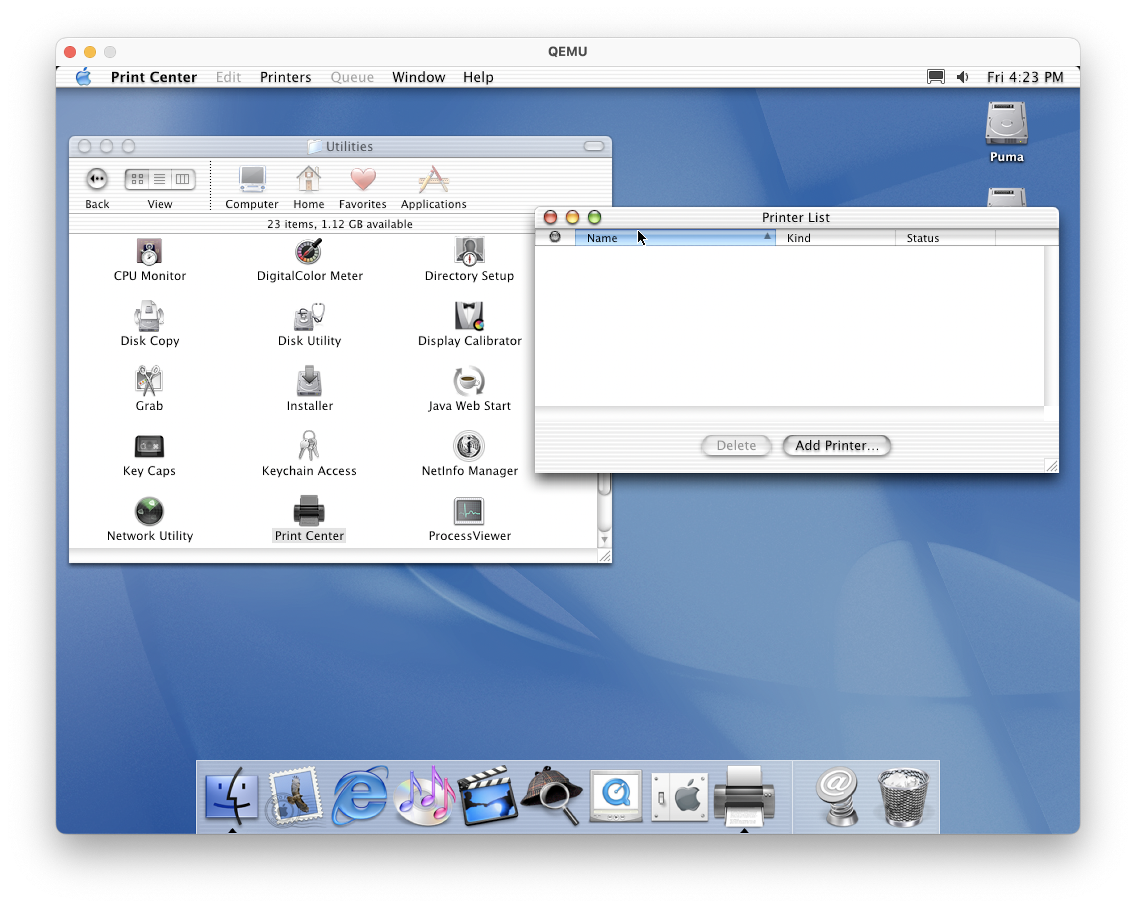Click Utilities window resize corner
The width and height of the screenshot is (1136, 908).
click(605, 556)
